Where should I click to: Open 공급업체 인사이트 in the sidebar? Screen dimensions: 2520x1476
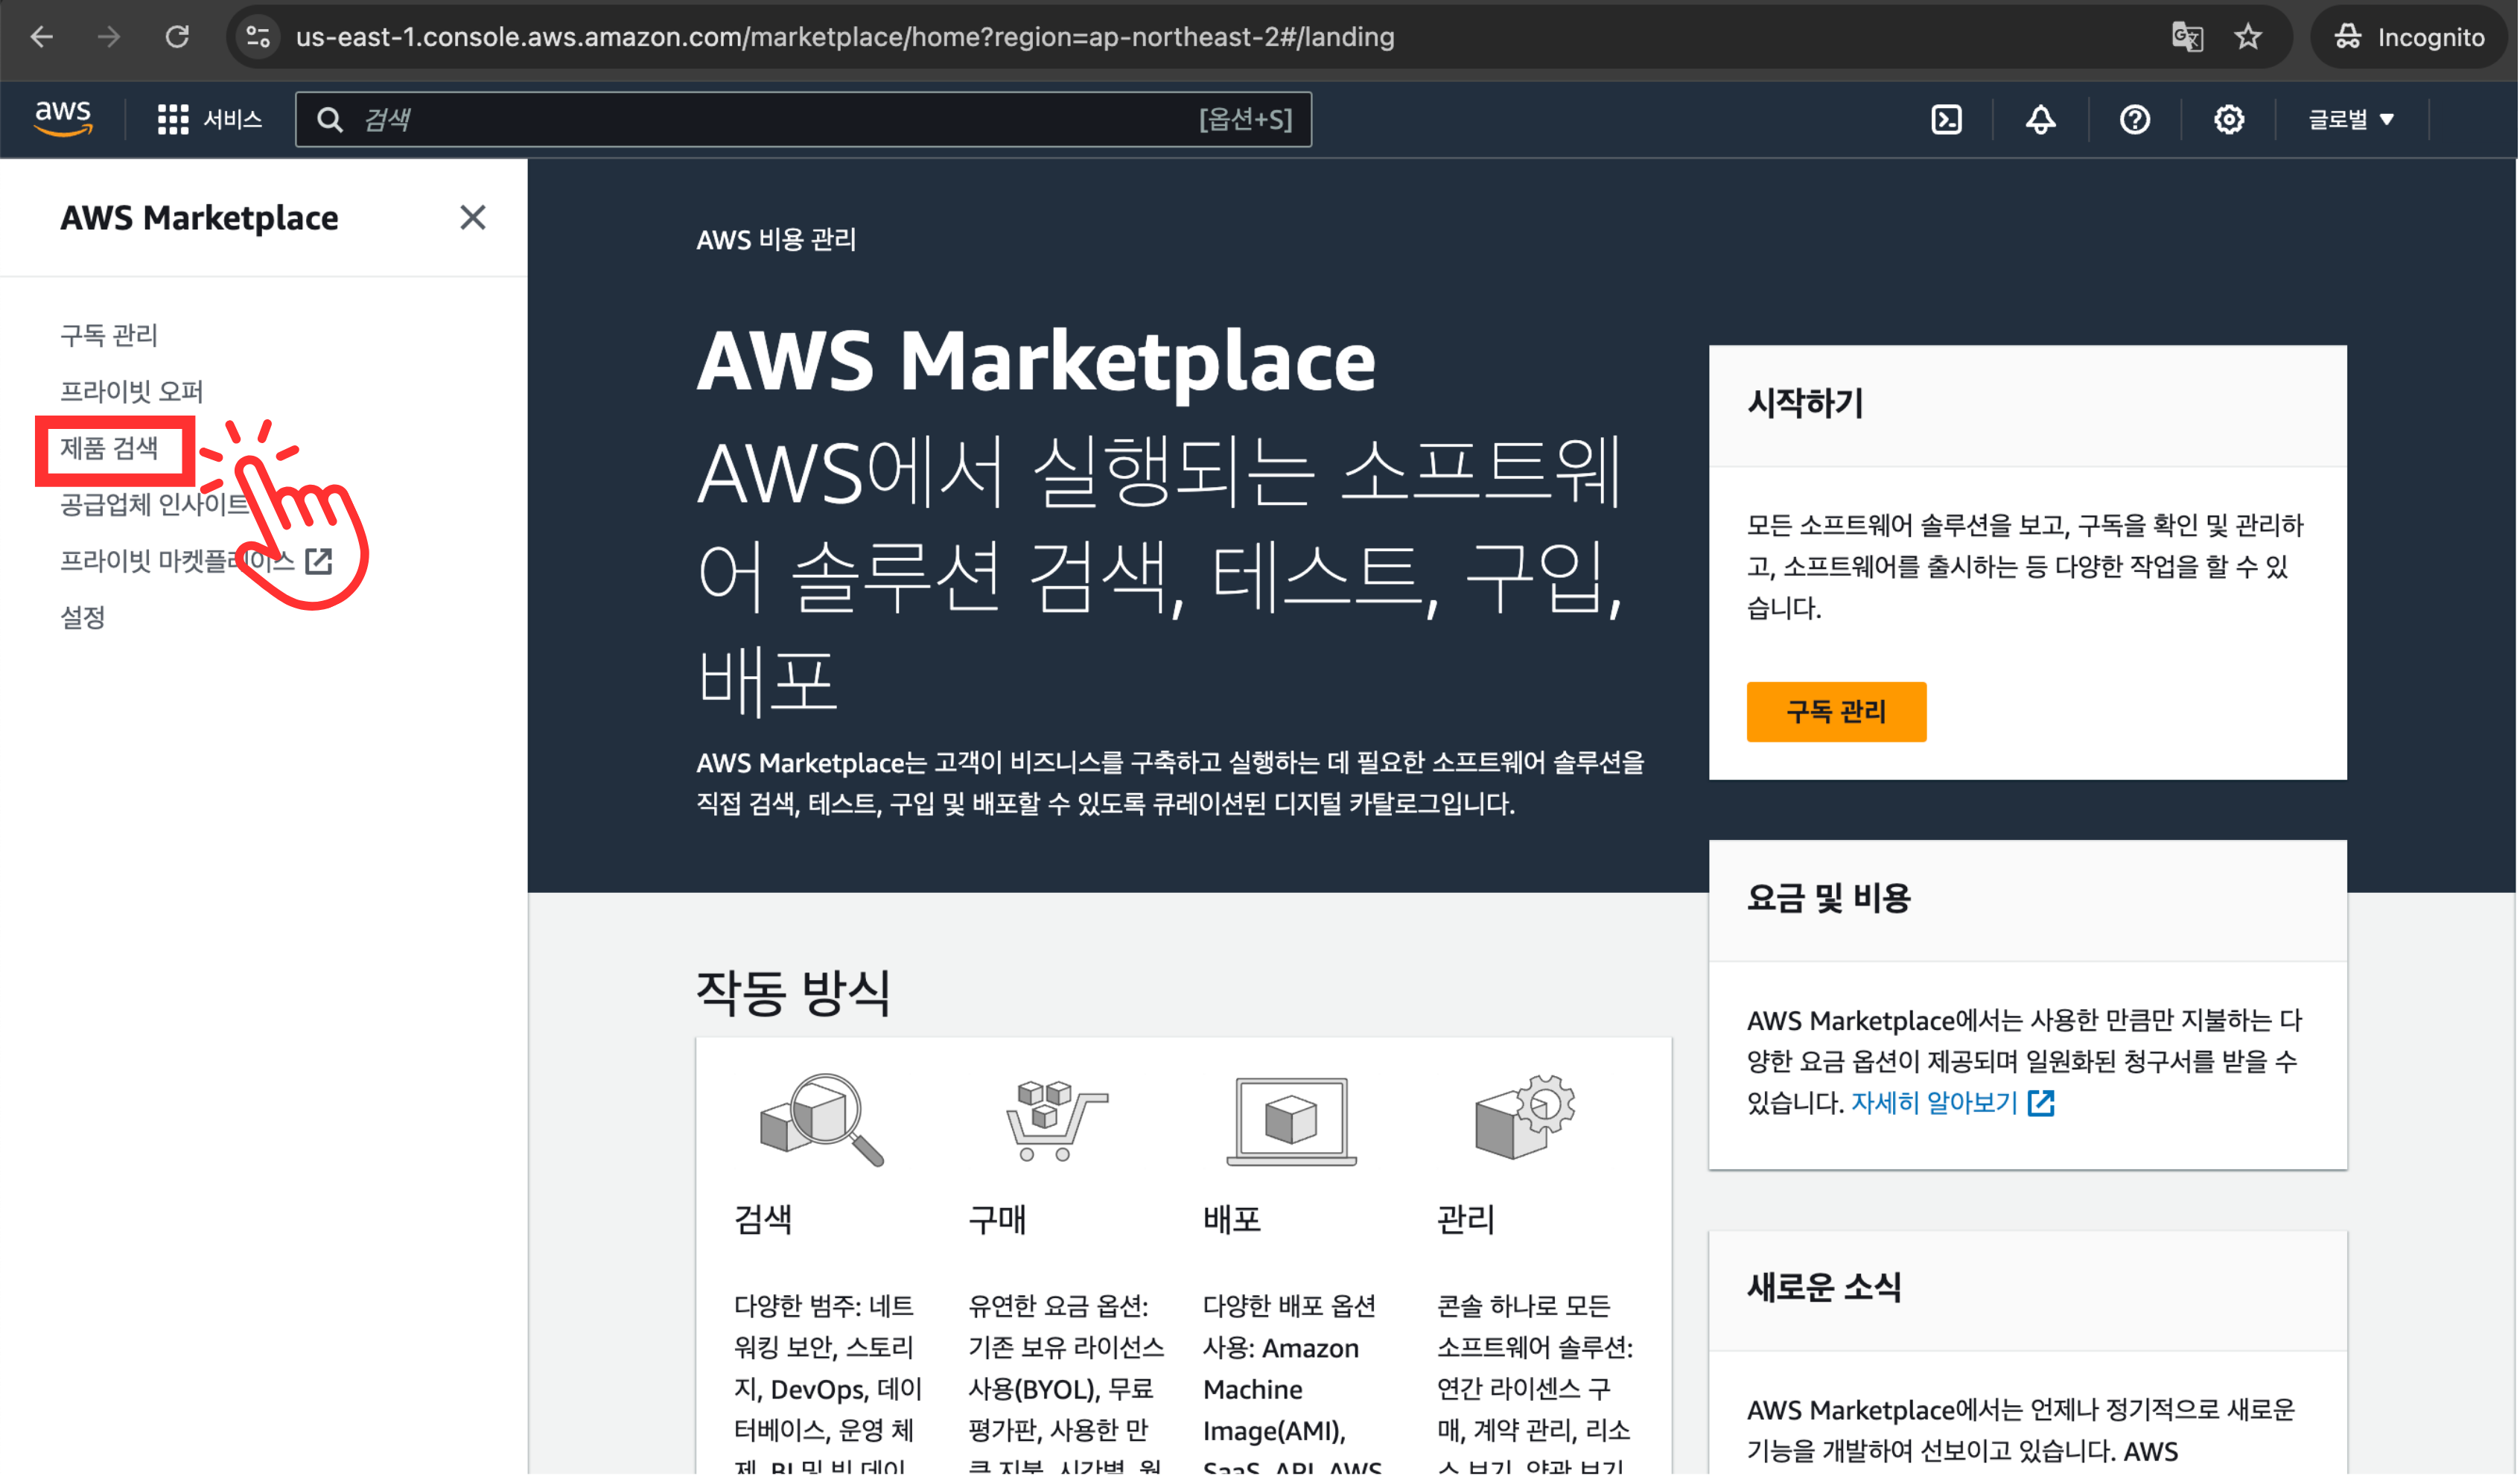pyautogui.click(x=154, y=504)
